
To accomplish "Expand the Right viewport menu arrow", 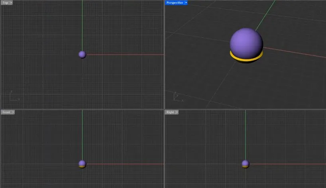I will 177,112.
